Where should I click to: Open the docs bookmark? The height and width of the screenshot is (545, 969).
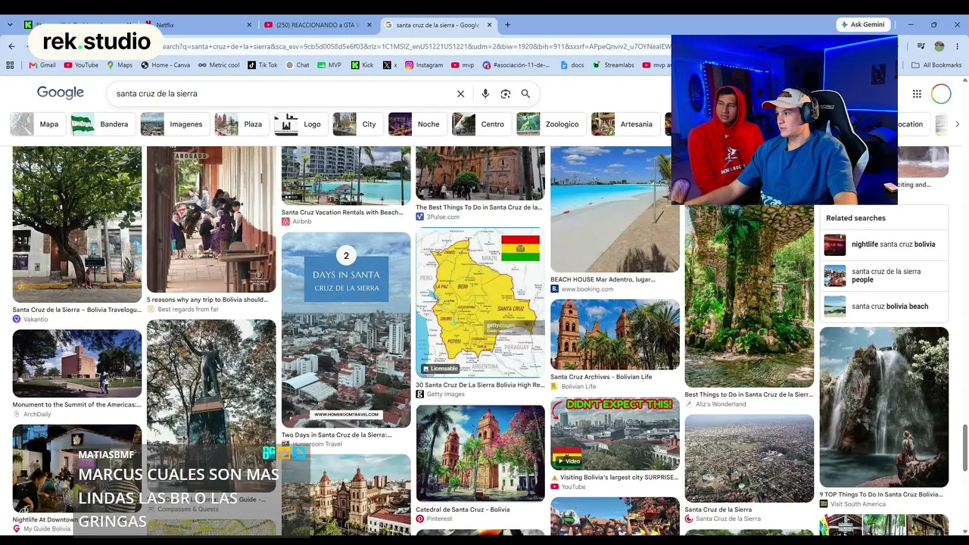click(572, 65)
